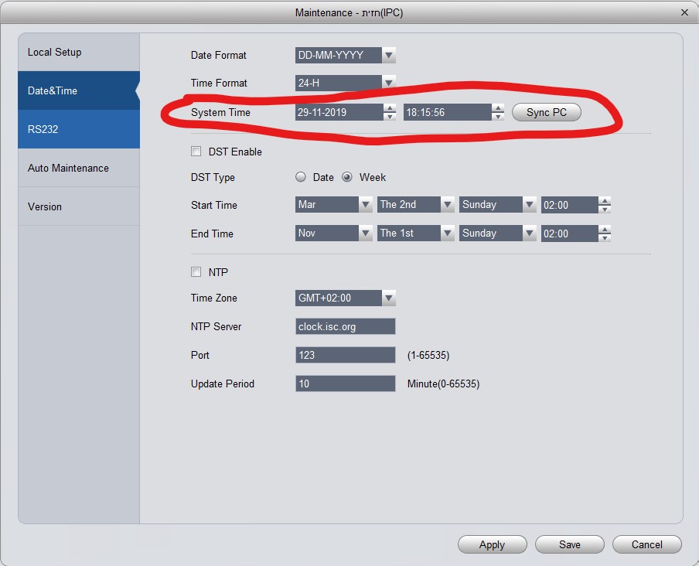Enable the NTP checkbox

pyautogui.click(x=196, y=272)
